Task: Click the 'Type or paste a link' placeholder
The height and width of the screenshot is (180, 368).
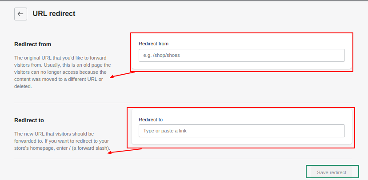Action: pyautogui.click(x=165, y=131)
